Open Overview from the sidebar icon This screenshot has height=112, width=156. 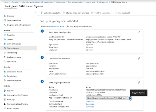point(5,16)
